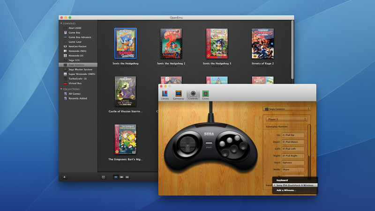The width and height of the screenshot is (375, 211).
Task: Open the Sega Genesis system dropdown
Action: [x=287, y=109]
